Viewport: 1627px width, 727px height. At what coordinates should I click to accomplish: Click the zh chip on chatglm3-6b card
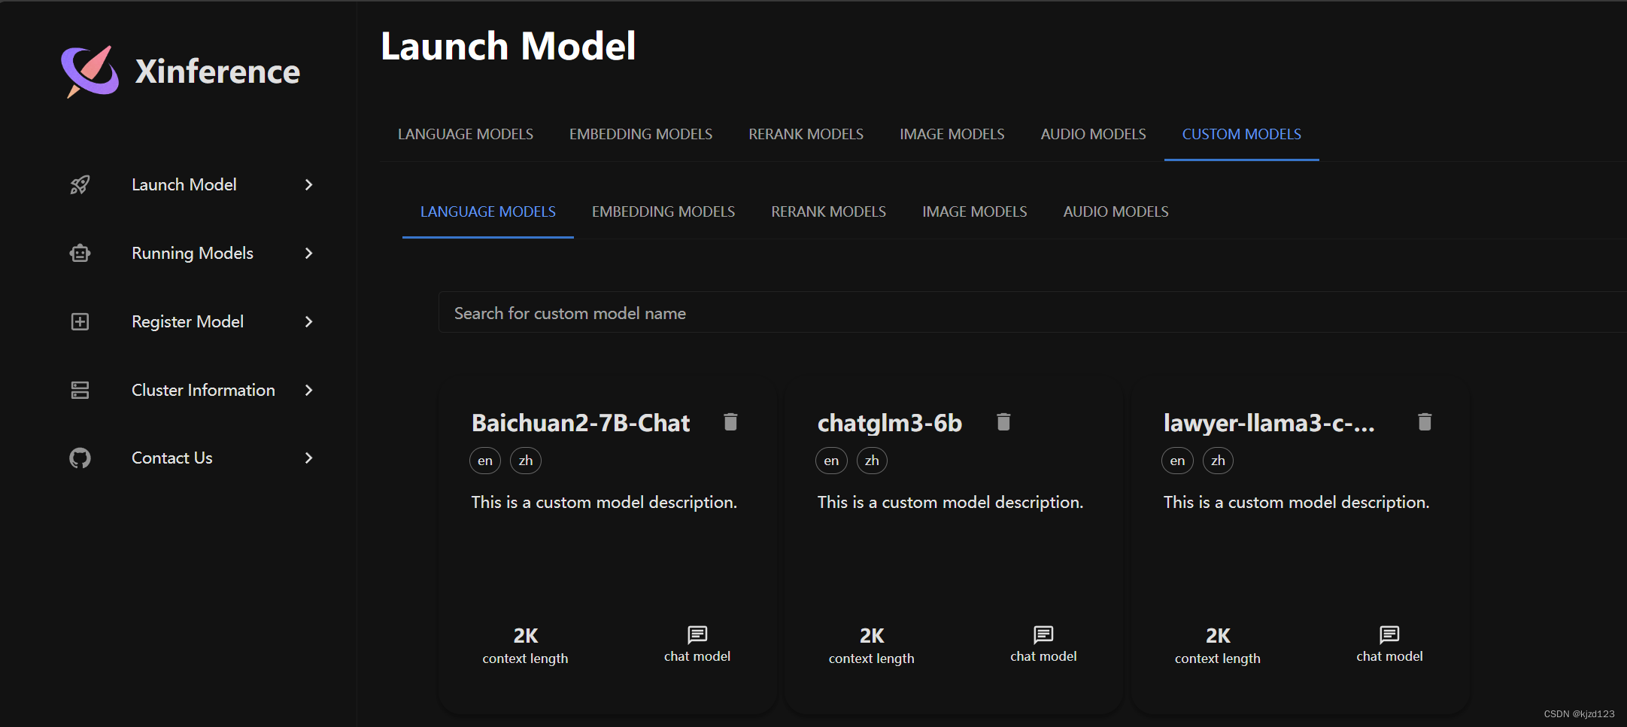(x=872, y=461)
